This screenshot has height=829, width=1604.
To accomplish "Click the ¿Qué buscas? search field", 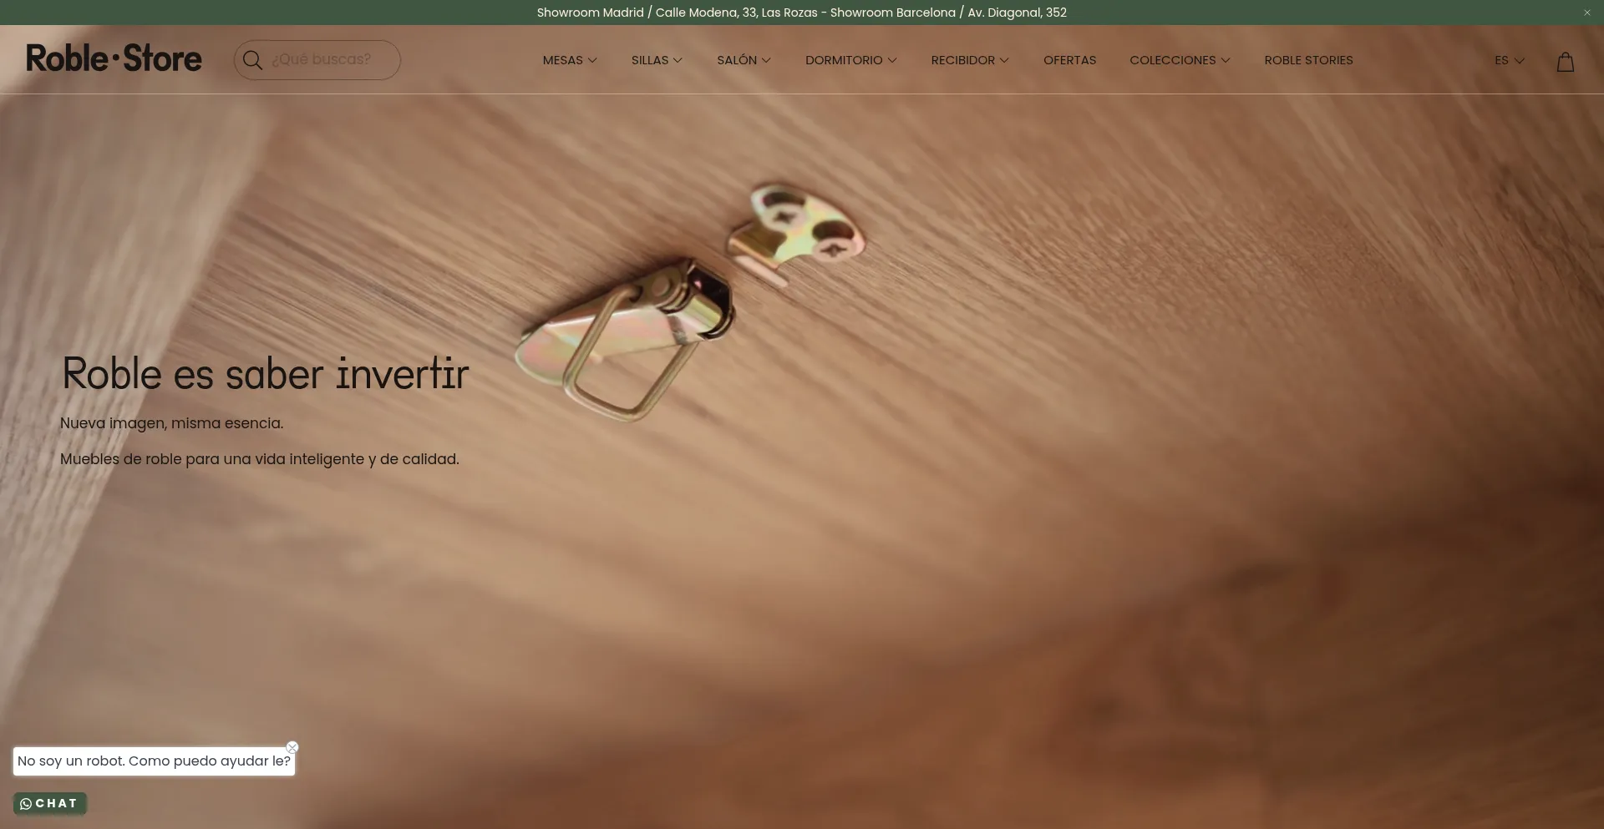I will click(330, 60).
